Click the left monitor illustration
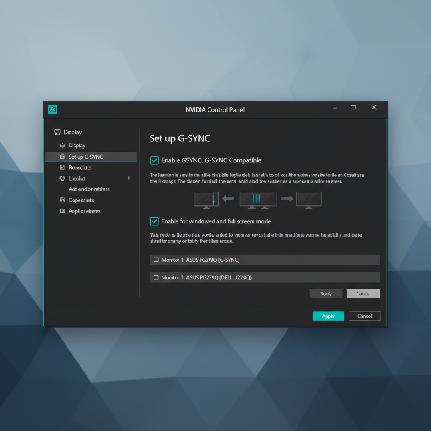This screenshot has width=431, height=431. [206, 200]
